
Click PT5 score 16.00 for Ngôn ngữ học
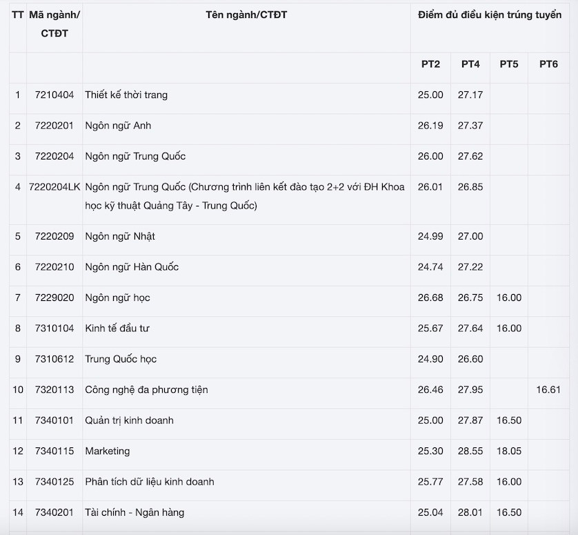click(x=509, y=298)
